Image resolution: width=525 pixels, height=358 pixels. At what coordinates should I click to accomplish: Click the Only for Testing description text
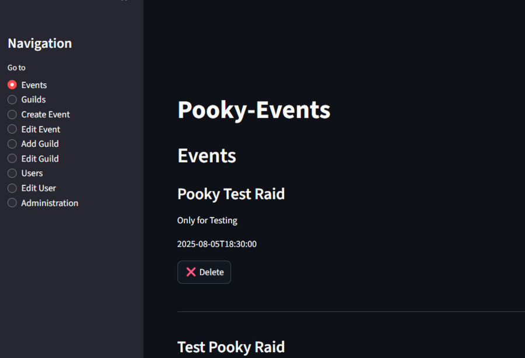click(x=207, y=220)
